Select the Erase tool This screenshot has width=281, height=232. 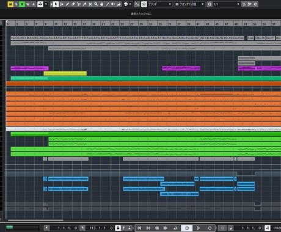(73, 4)
